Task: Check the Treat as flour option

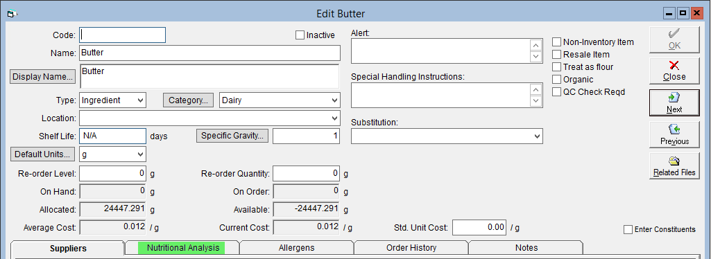Action: pyautogui.click(x=556, y=67)
